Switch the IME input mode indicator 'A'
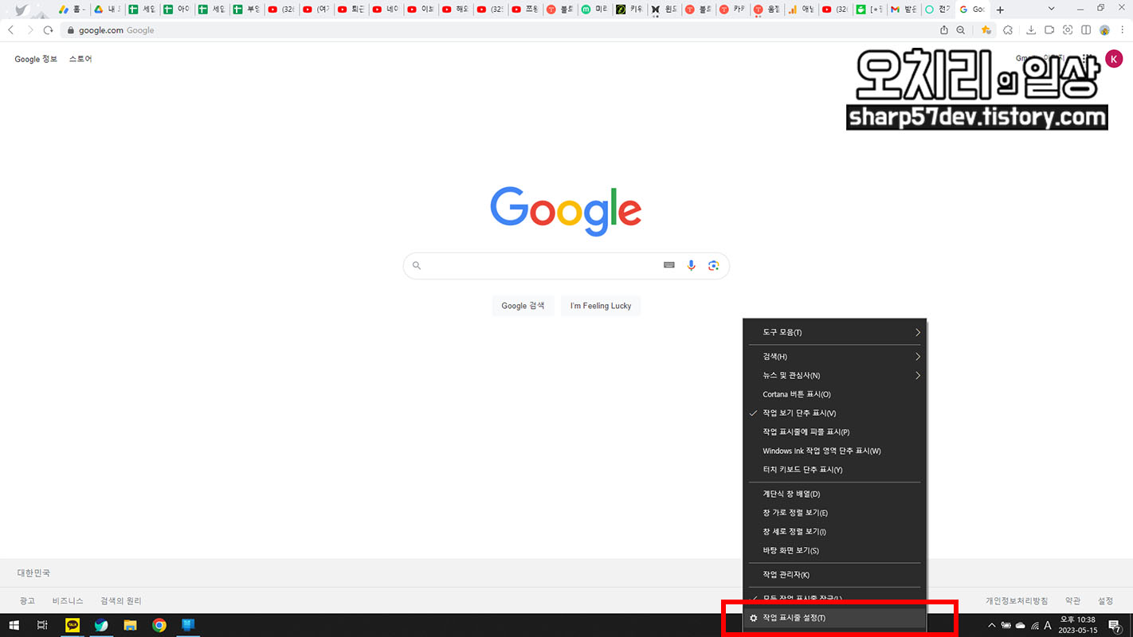This screenshot has height=637, width=1133. (1048, 626)
